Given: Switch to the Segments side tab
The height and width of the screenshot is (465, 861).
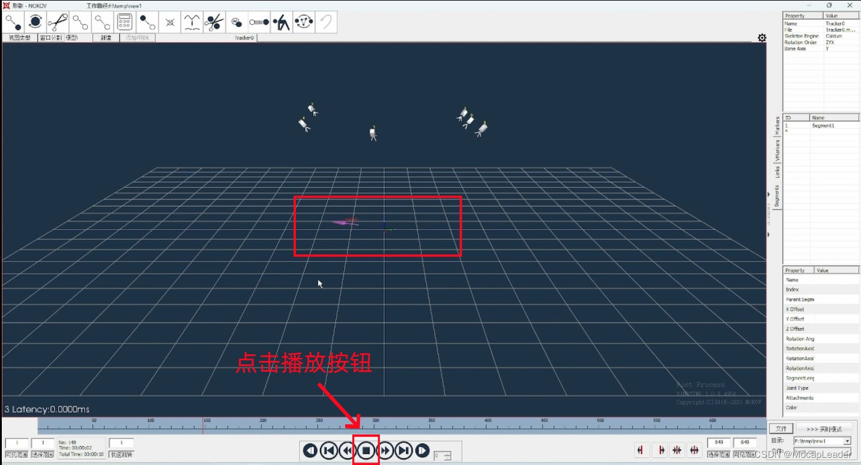Looking at the screenshot, I should (x=777, y=196).
